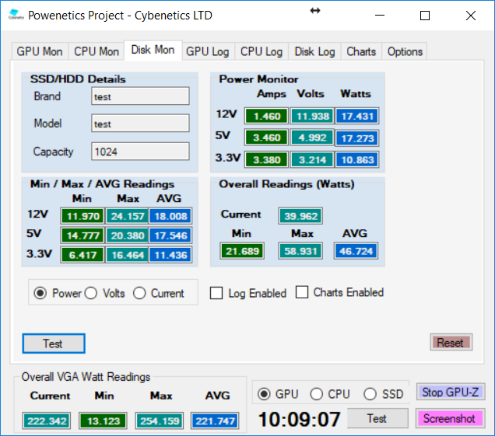
Task: Click the blue-outlined Test button
Action: (54, 344)
